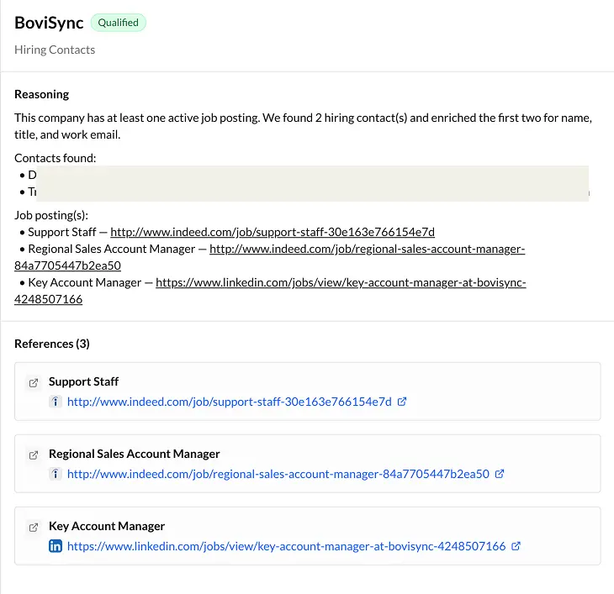Visit the blue regional-sales-account-manager URL in References
This screenshot has height=594, width=614.
(x=278, y=474)
